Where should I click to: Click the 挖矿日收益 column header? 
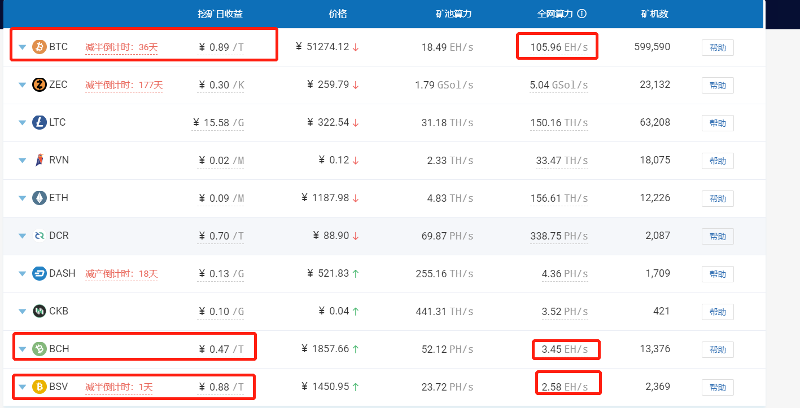[x=220, y=14]
